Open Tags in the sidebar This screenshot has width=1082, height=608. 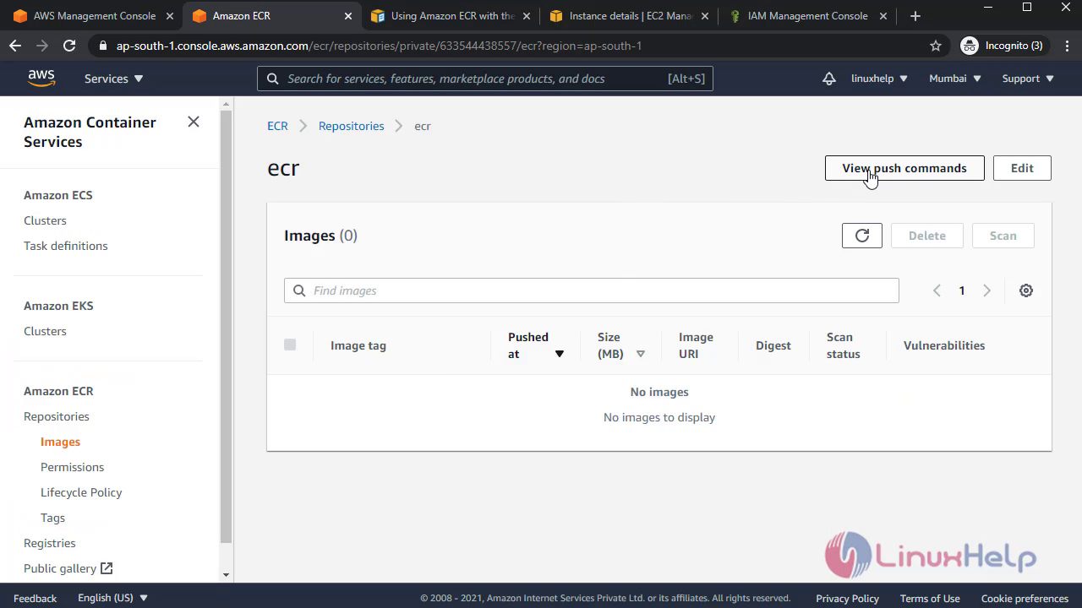click(52, 518)
